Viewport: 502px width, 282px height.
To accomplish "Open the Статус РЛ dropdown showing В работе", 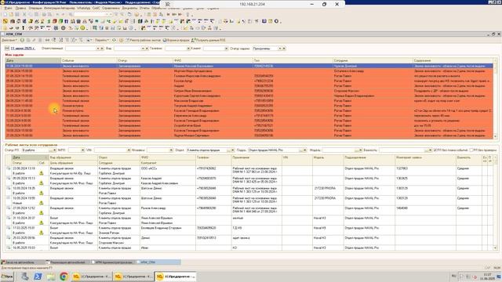I will click(x=50, y=150).
